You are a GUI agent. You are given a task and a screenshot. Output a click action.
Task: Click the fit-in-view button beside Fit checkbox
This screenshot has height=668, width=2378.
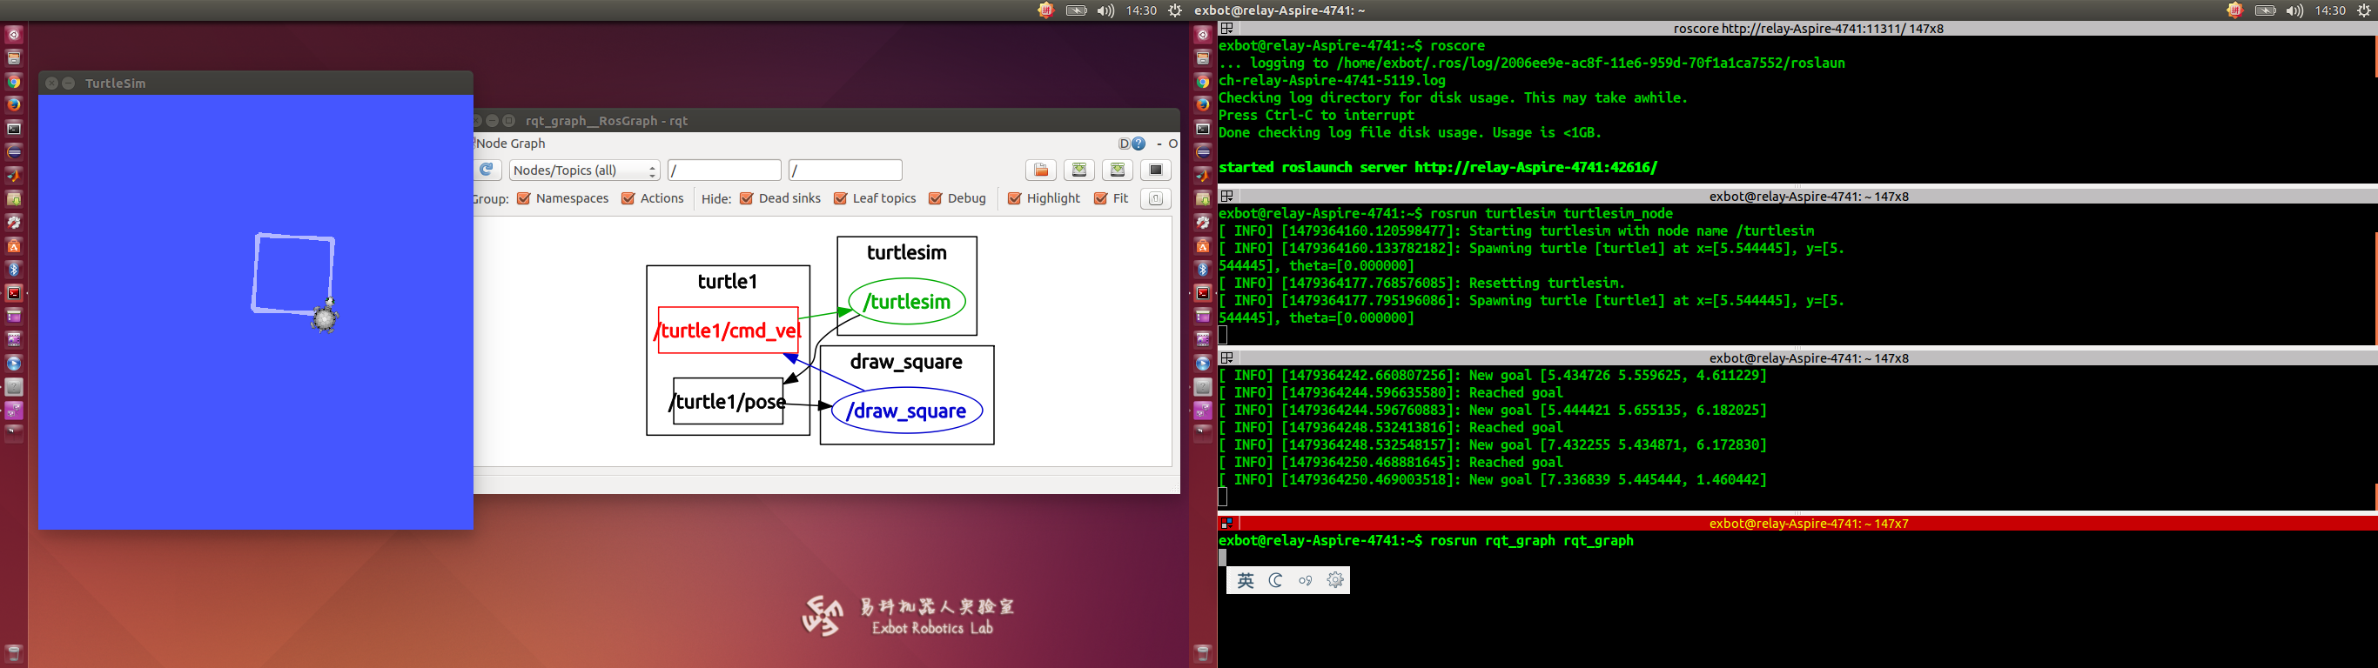pyautogui.click(x=1155, y=198)
